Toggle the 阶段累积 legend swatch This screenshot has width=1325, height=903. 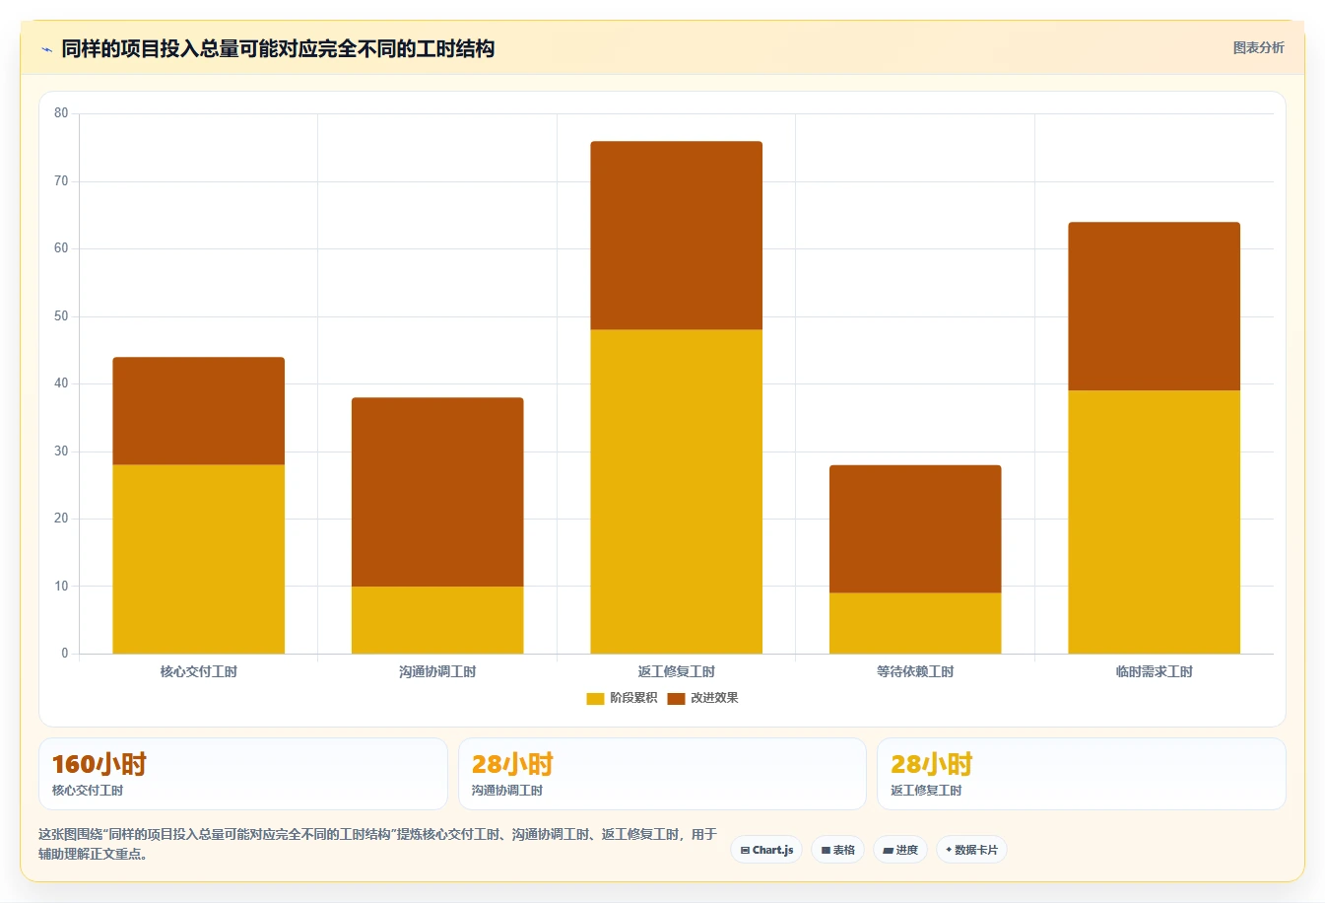click(595, 699)
